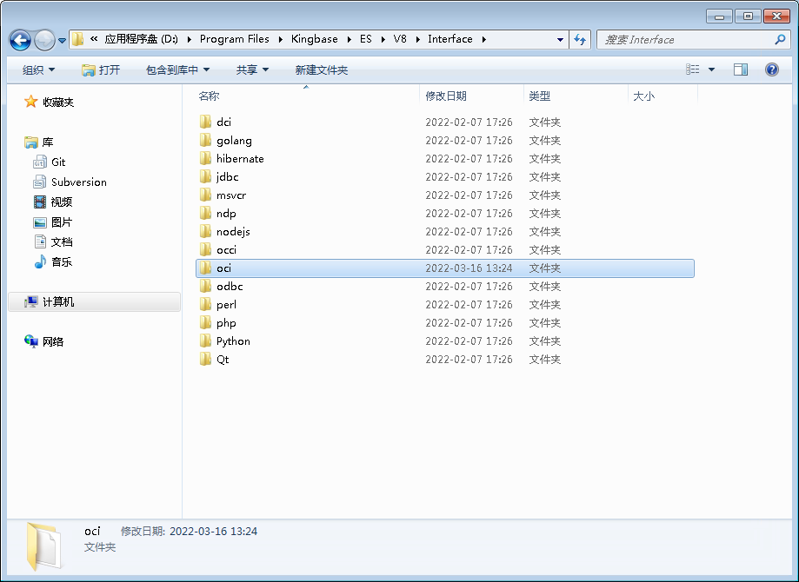Select the hibernate folder icon

point(205,158)
